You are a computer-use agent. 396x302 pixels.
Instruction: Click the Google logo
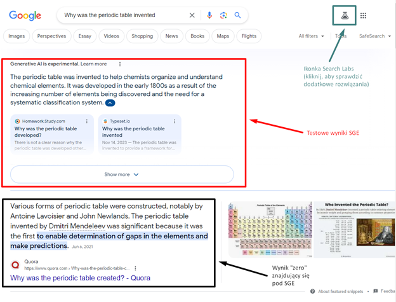[24, 15]
